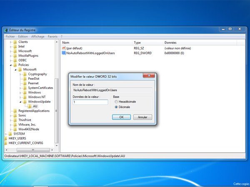
Task: Click the (valeur non définie) data cell
Action: coord(177,48)
